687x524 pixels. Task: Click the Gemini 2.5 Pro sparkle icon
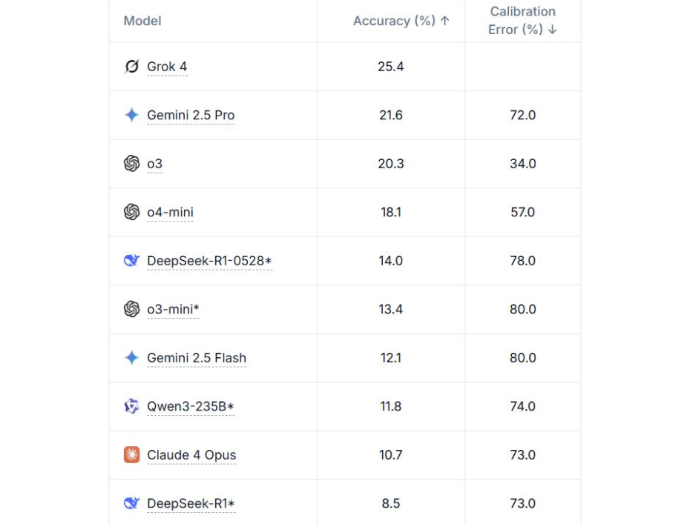point(131,115)
